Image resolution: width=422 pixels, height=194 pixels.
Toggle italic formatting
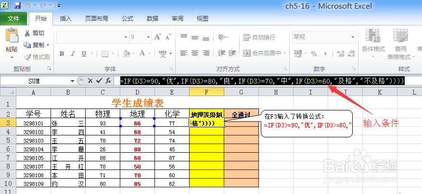point(72,53)
